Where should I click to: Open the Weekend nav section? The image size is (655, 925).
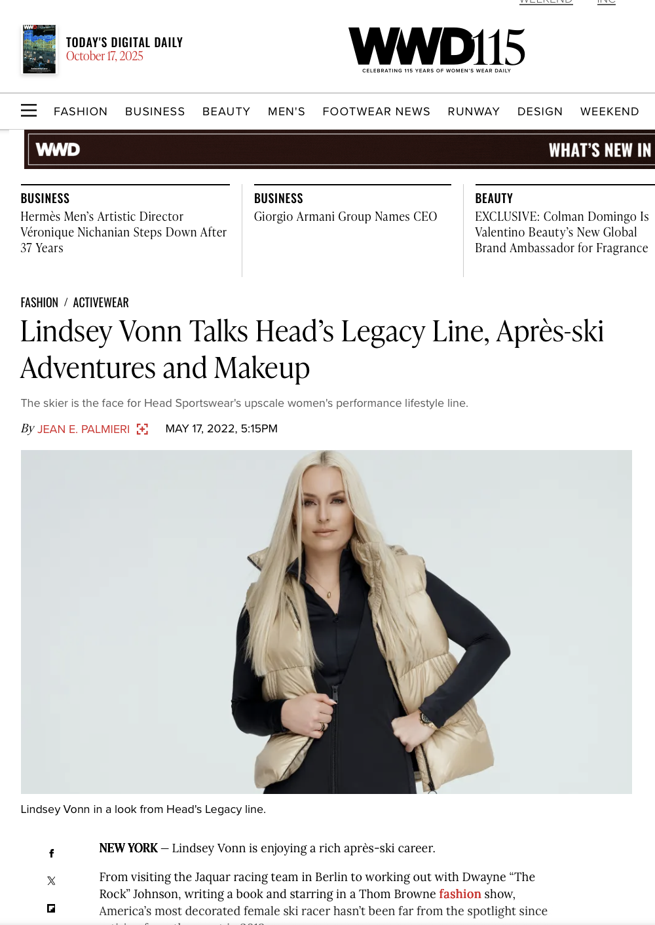609,111
